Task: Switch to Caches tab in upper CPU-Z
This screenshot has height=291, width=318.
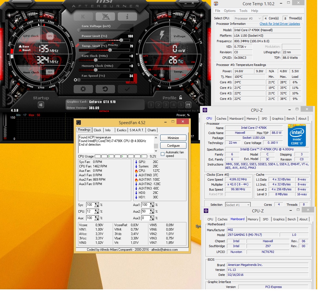Action: [221, 119]
